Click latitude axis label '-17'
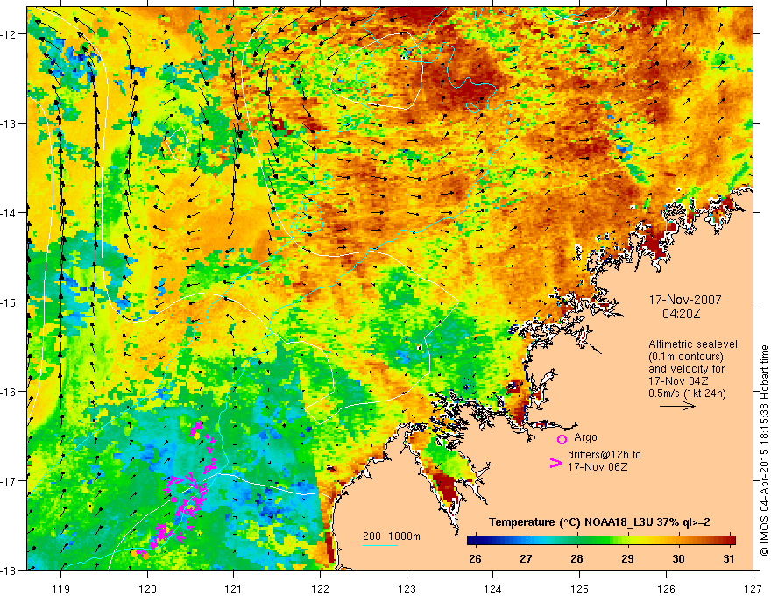This screenshot has width=771, height=596. coord(9,480)
